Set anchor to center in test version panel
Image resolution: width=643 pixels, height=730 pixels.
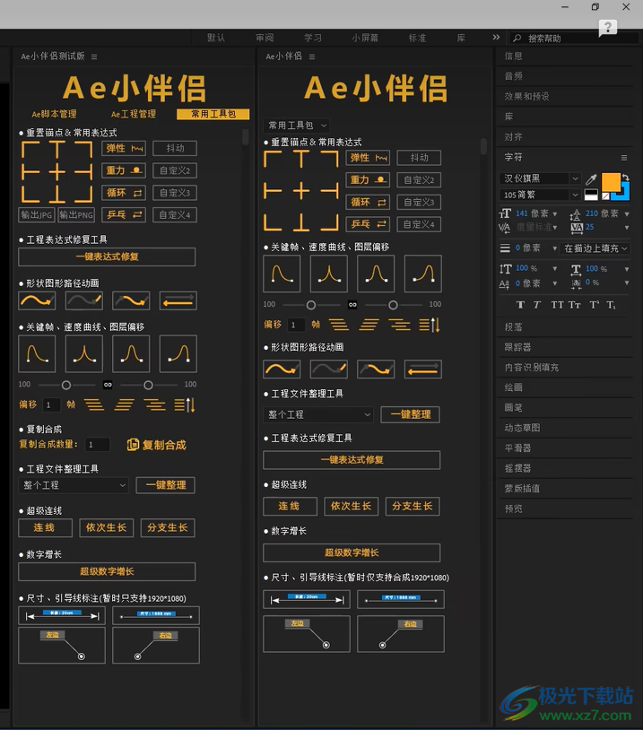pyautogui.click(x=56, y=172)
